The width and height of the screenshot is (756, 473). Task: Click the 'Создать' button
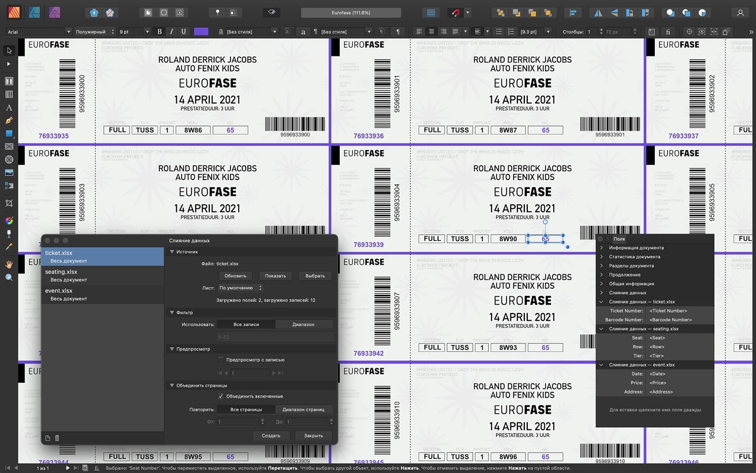pyautogui.click(x=271, y=435)
